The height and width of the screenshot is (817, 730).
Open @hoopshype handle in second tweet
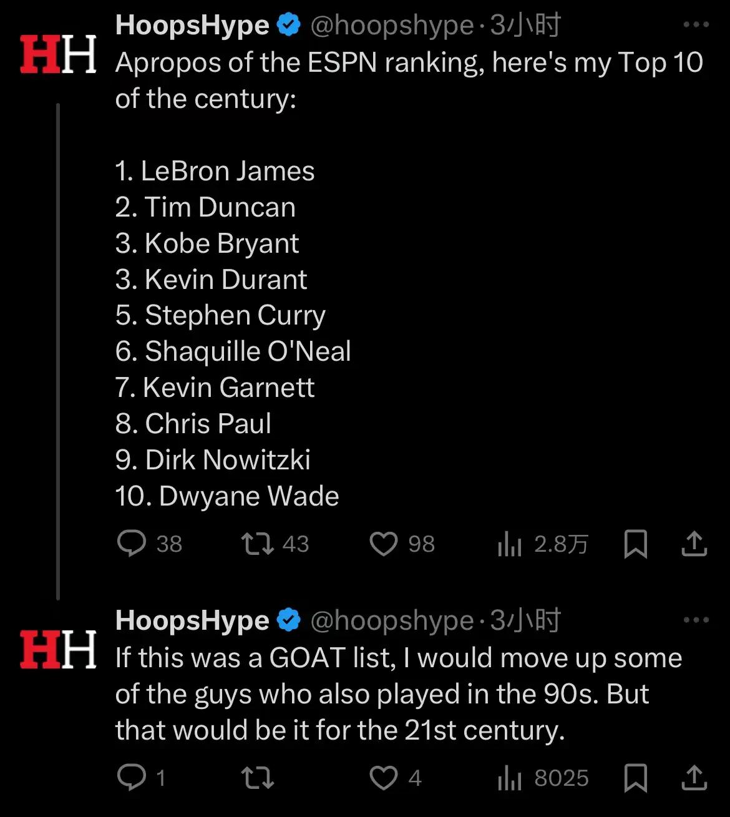[392, 621]
